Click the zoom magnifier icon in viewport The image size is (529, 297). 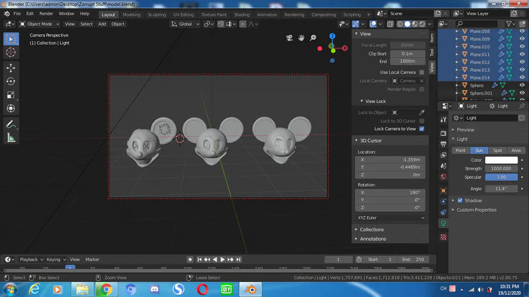coord(313,38)
